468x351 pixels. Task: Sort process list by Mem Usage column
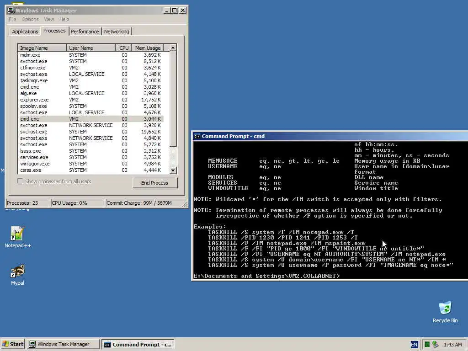148,48
